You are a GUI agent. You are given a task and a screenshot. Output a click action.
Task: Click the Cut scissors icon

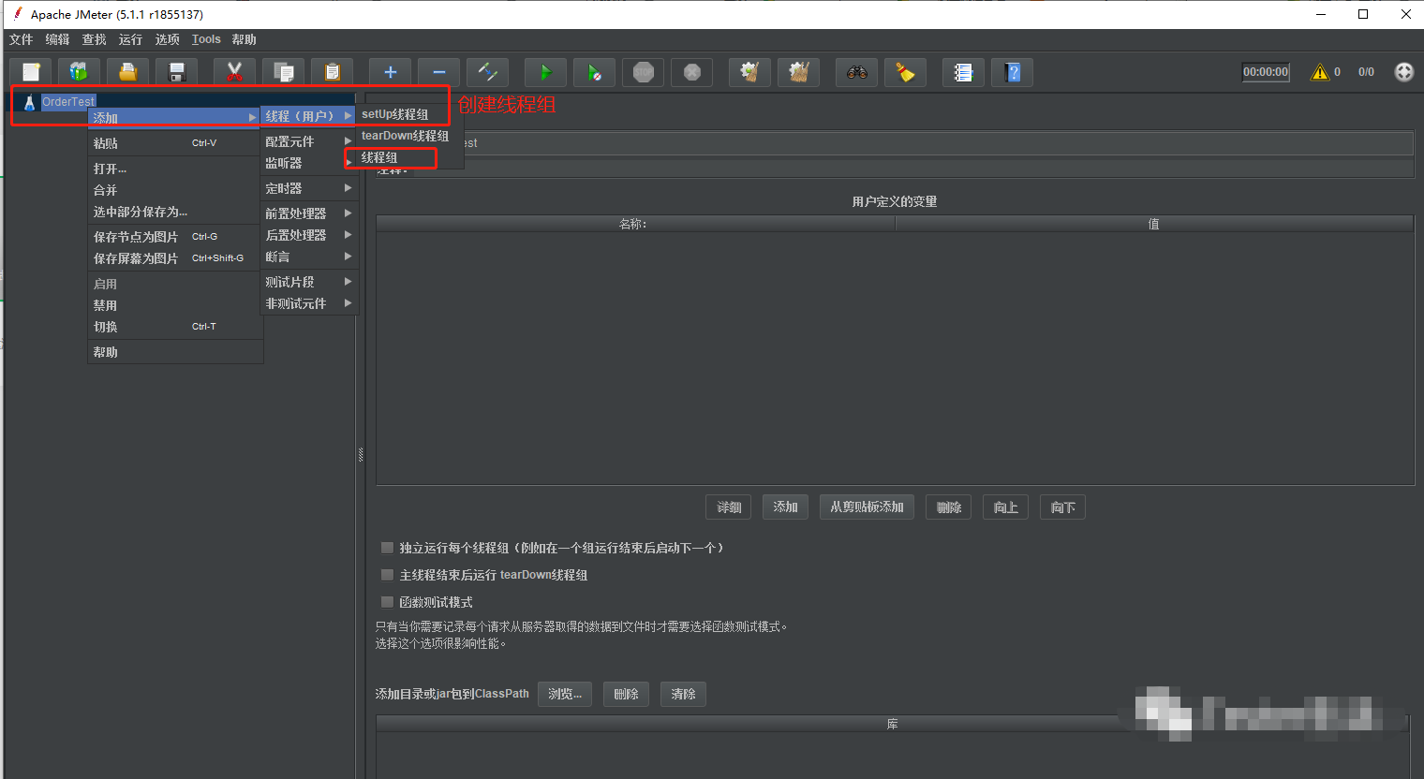click(x=235, y=72)
